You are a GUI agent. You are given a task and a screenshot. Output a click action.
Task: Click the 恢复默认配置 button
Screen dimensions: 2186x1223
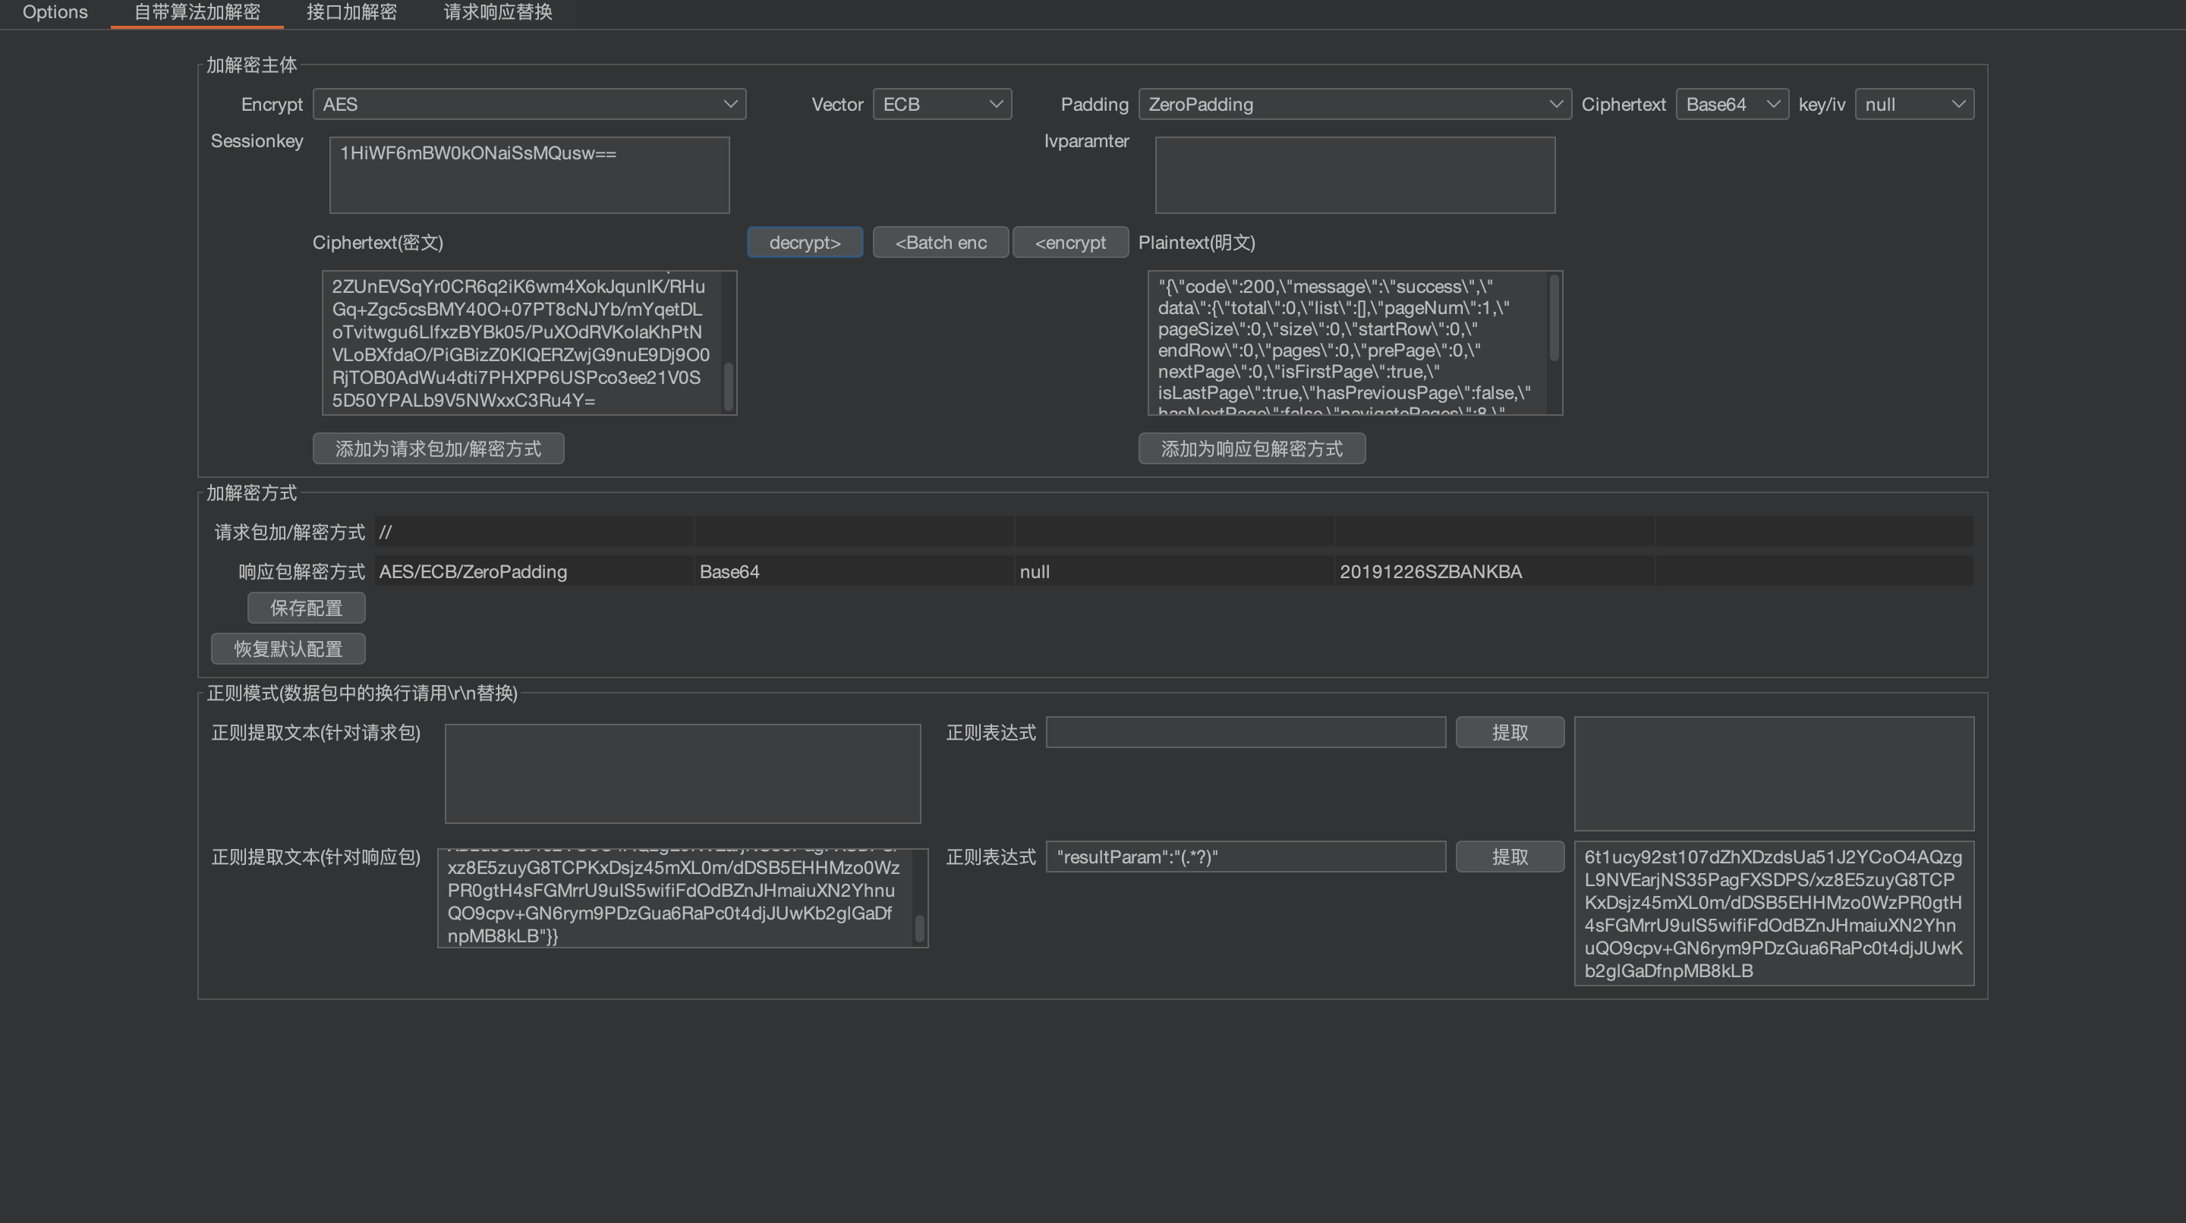point(288,649)
